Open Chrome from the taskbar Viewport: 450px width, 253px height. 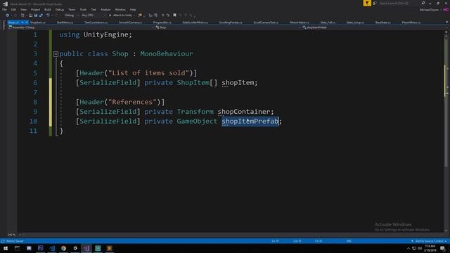coord(63,248)
